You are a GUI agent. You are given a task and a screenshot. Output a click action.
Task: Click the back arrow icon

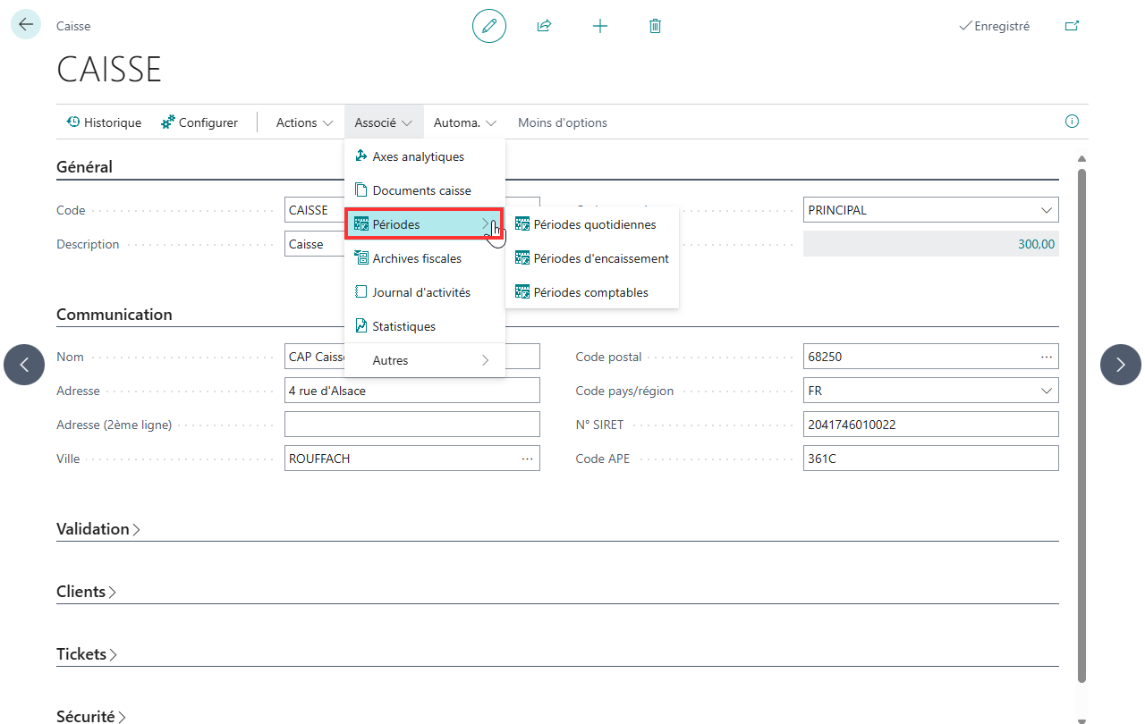tap(26, 25)
